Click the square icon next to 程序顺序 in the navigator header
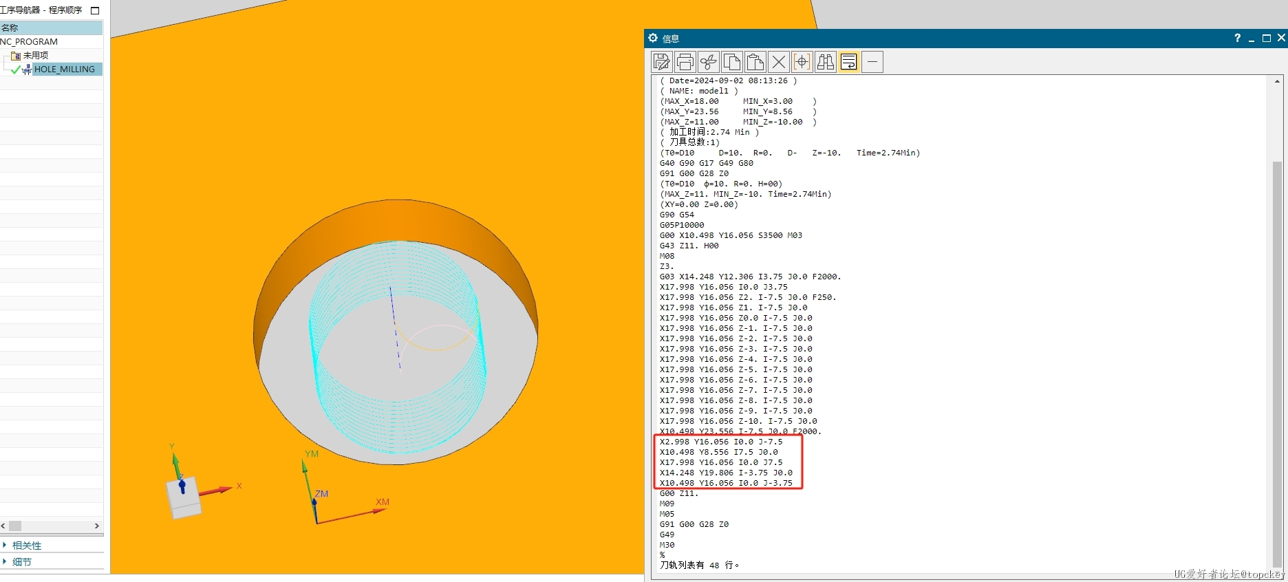This screenshot has height=582, width=1288. (95, 10)
